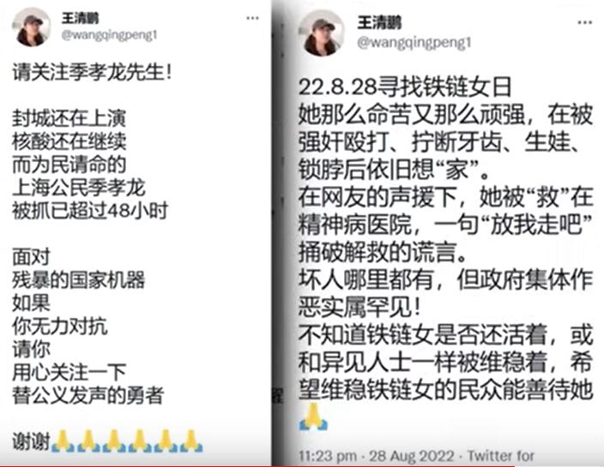Click the headline 请关注季孝龙先生!

point(92,72)
